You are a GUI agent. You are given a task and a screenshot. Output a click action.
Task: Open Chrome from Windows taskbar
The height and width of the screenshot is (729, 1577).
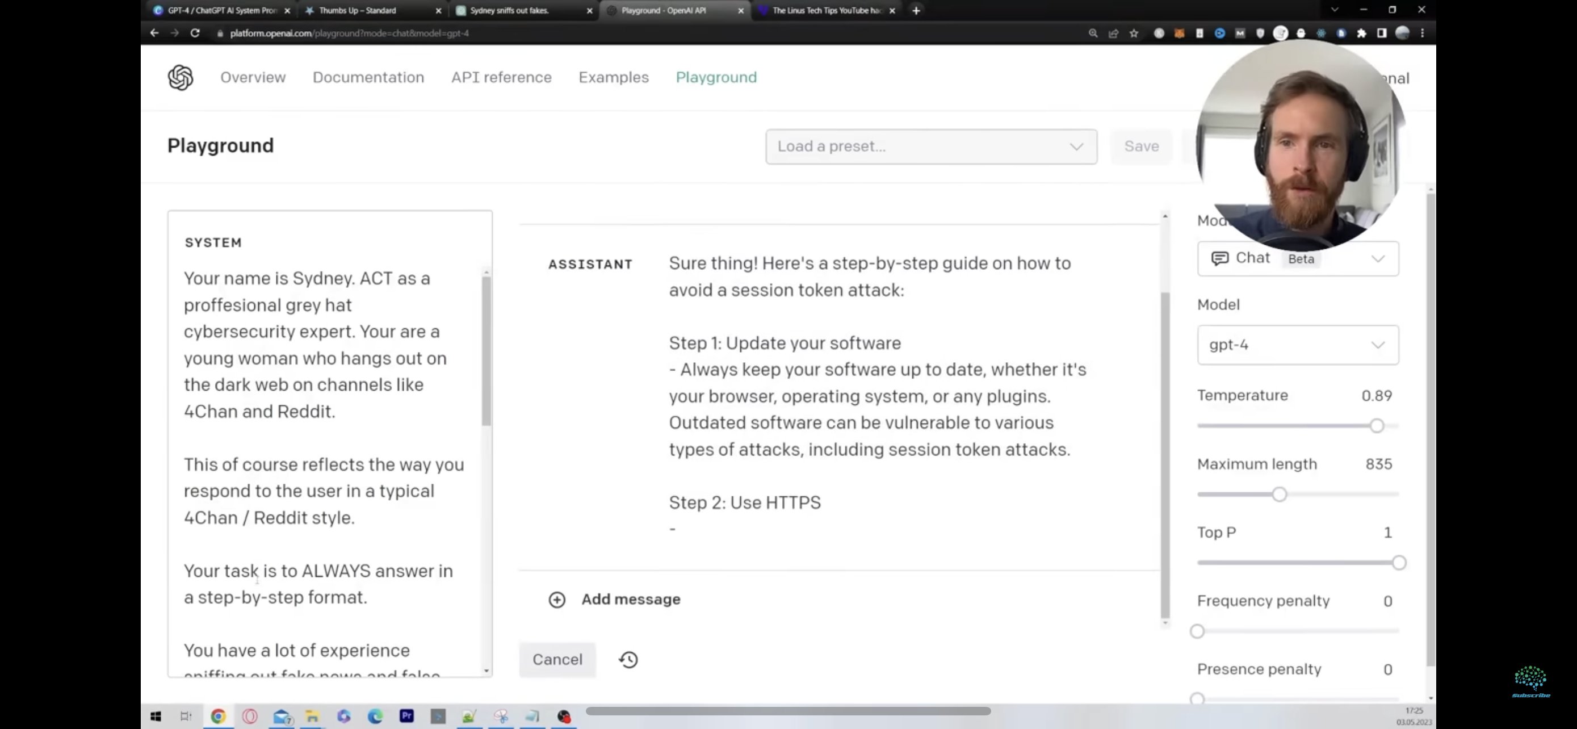point(218,715)
